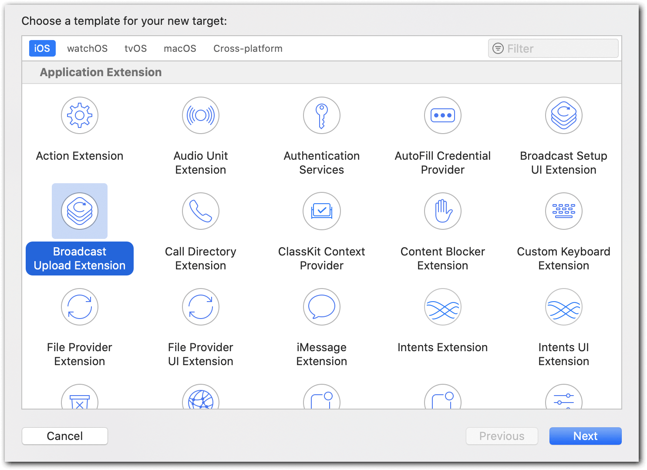
Task: Click the Previous button
Action: coord(502,436)
